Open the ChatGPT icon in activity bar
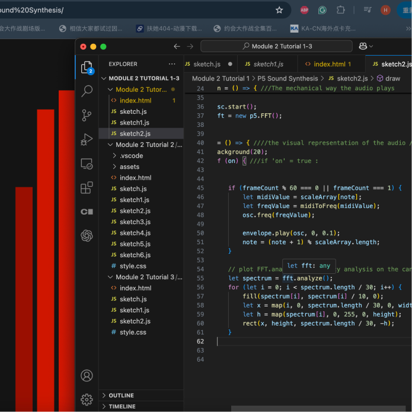This screenshot has height=412, width=412. click(87, 235)
